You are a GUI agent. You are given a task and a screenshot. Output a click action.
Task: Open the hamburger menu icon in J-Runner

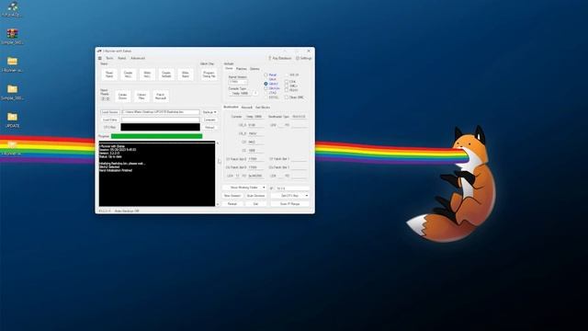coord(100,59)
